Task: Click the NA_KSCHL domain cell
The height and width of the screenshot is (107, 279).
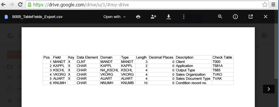Action: coord(110,70)
